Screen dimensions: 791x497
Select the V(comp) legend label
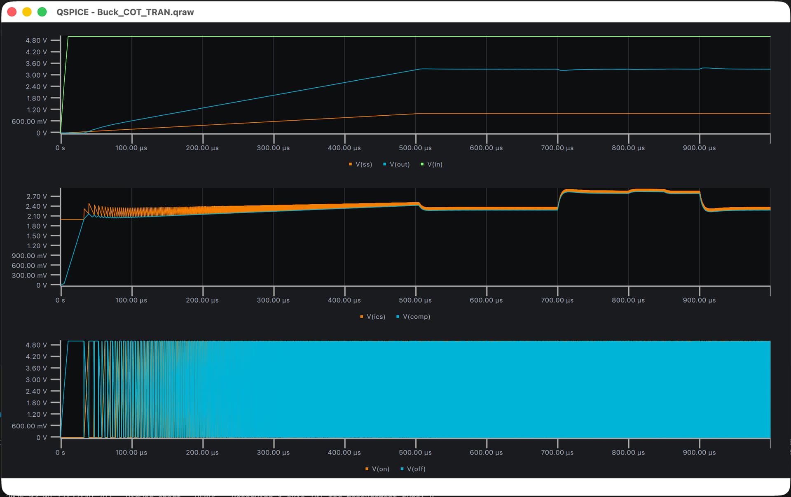click(x=416, y=317)
